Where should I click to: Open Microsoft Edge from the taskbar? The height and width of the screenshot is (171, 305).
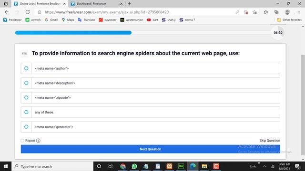pyautogui.click(x=193, y=166)
